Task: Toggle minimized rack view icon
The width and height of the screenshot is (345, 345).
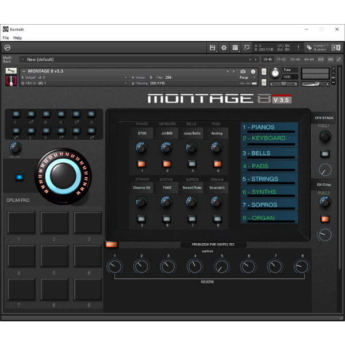Action: (x=247, y=48)
